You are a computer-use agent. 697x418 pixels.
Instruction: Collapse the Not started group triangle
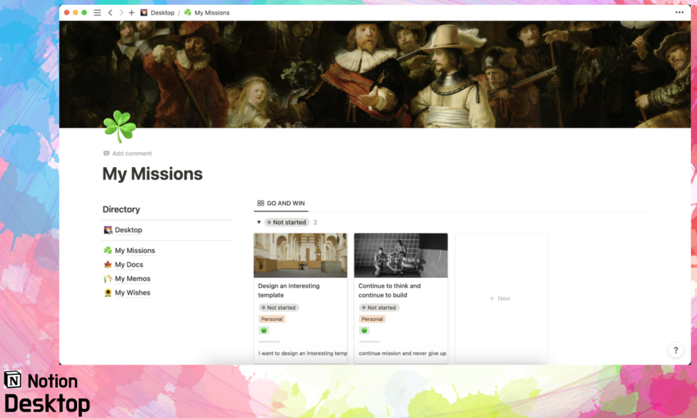point(259,222)
